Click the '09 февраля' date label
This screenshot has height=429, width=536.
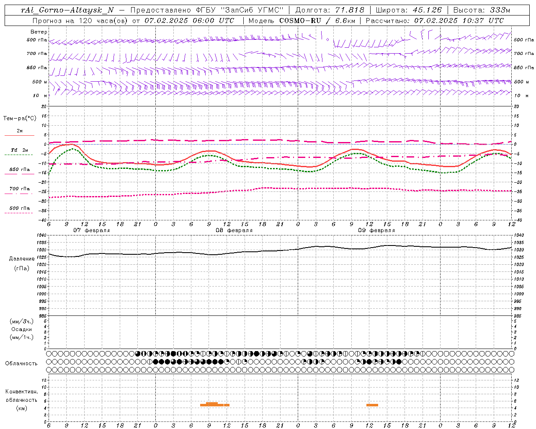click(x=376, y=230)
